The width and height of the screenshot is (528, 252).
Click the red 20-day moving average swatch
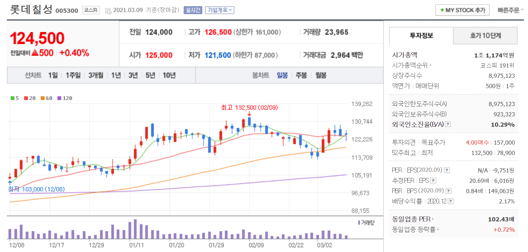(26, 98)
